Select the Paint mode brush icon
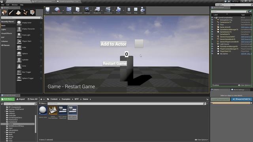Image resolution: width=253 pixels, height=142 pixels. point(11,12)
